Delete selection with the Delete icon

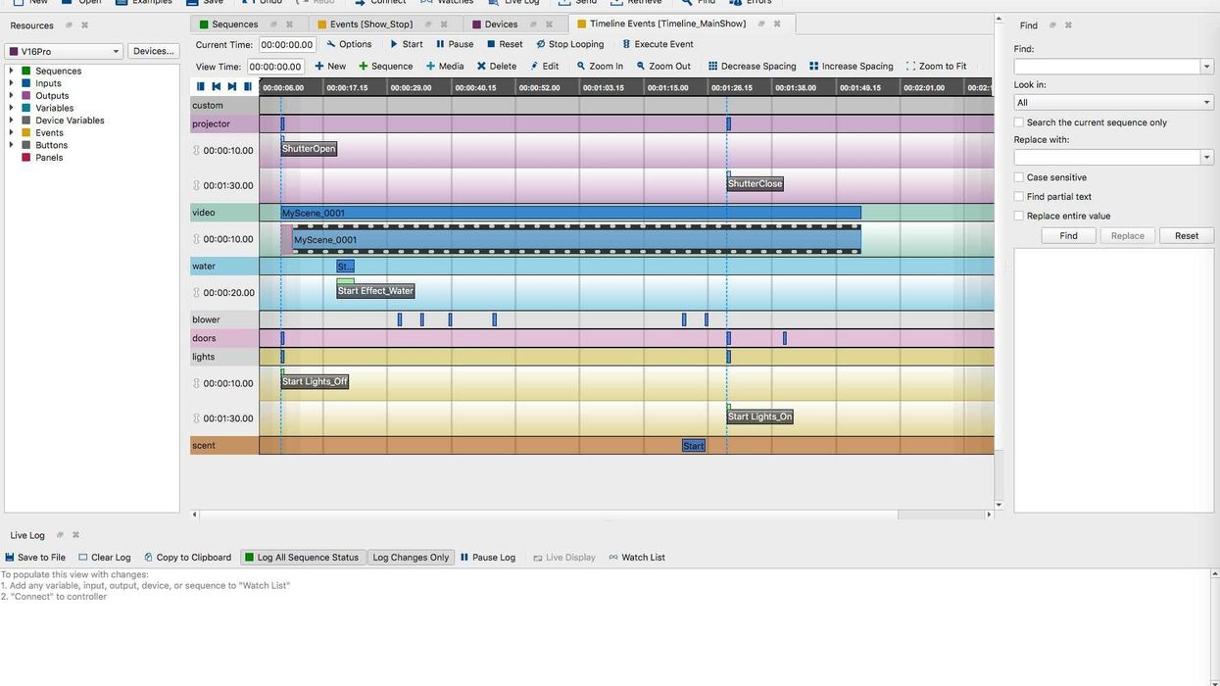481,67
